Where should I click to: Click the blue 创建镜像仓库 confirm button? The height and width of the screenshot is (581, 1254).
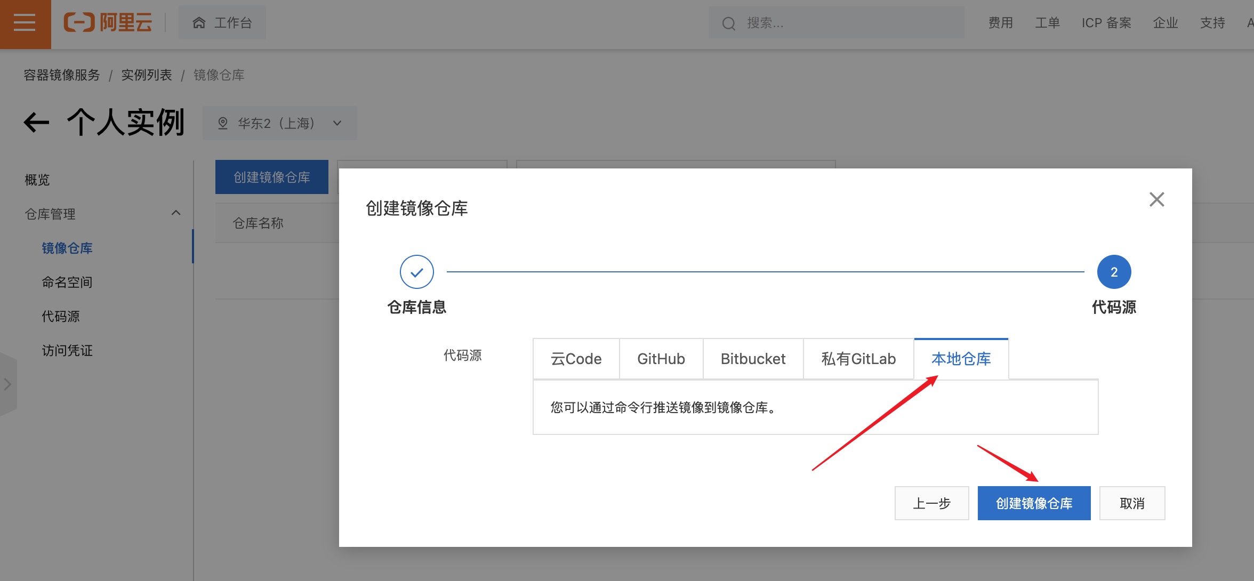coord(1033,503)
